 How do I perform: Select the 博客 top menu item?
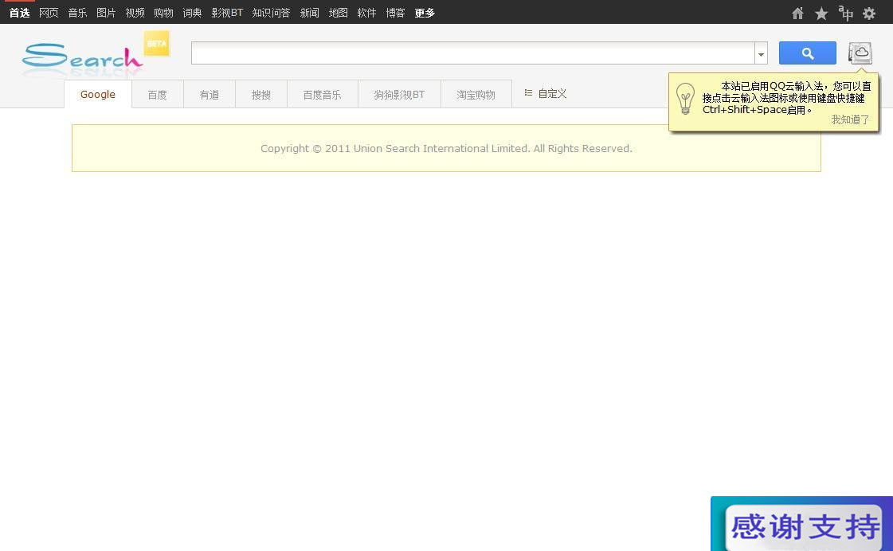[395, 13]
